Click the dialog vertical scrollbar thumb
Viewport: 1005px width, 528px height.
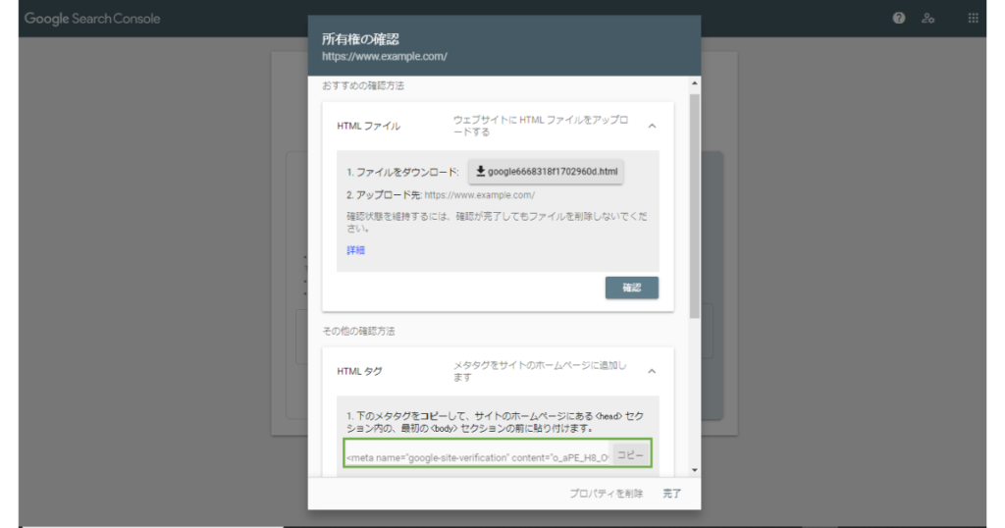[x=694, y=206]
